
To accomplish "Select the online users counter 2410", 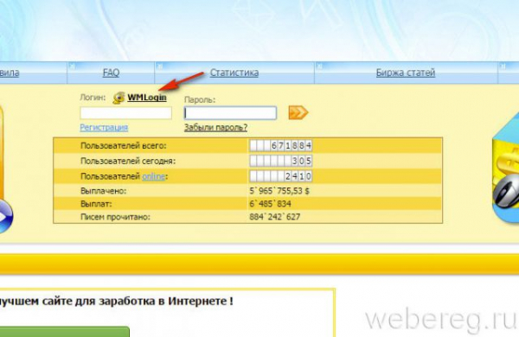I will coord(280,176).
